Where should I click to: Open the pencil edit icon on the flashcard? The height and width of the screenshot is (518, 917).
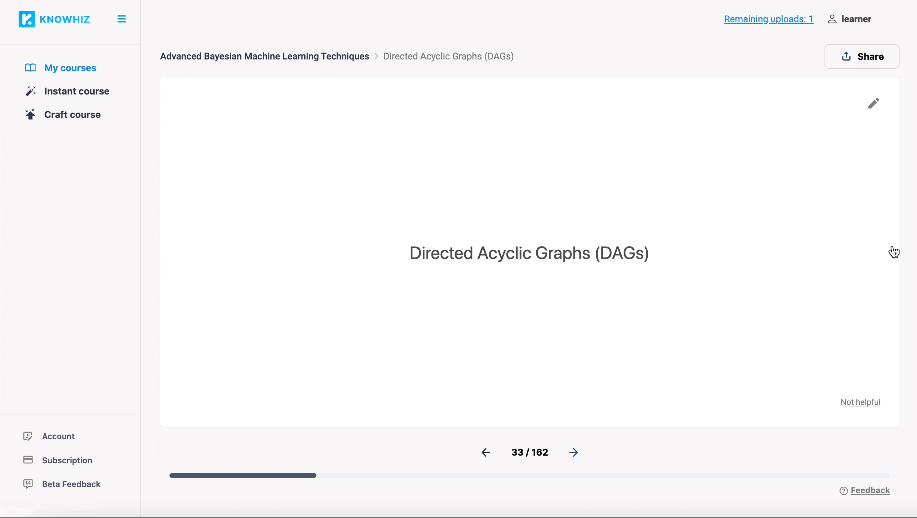coord(874,103)
